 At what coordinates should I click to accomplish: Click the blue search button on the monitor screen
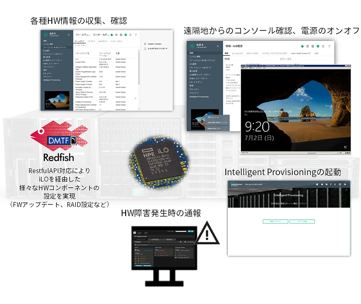190,231
